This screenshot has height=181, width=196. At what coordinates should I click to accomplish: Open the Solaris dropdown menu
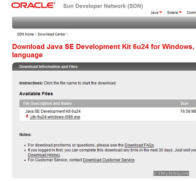tap(174, 12)
